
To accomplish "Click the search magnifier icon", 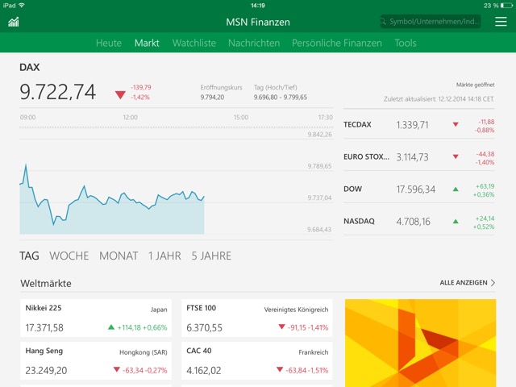I will (x=385, y=22).
